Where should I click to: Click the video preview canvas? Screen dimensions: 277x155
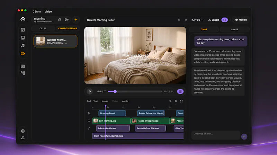coord(135,55)
